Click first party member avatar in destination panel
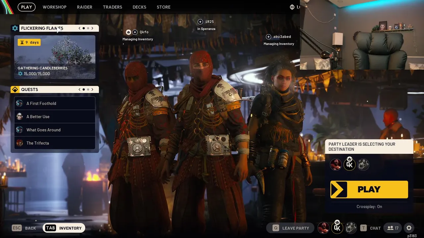 336,165
